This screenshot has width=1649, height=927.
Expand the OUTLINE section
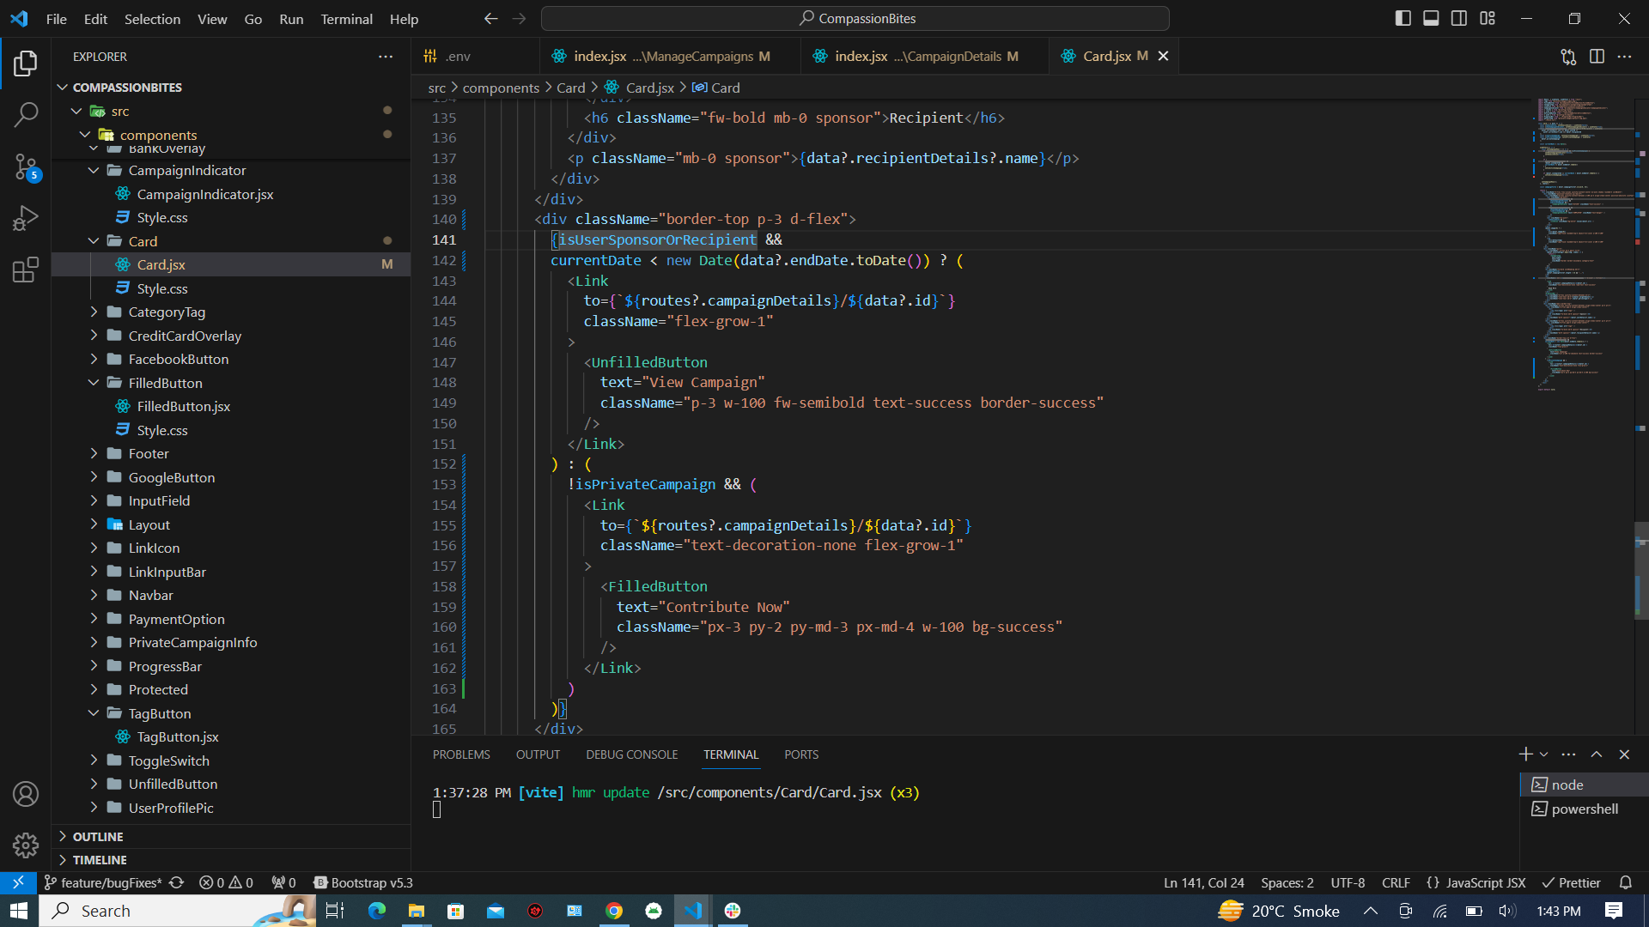98,836
